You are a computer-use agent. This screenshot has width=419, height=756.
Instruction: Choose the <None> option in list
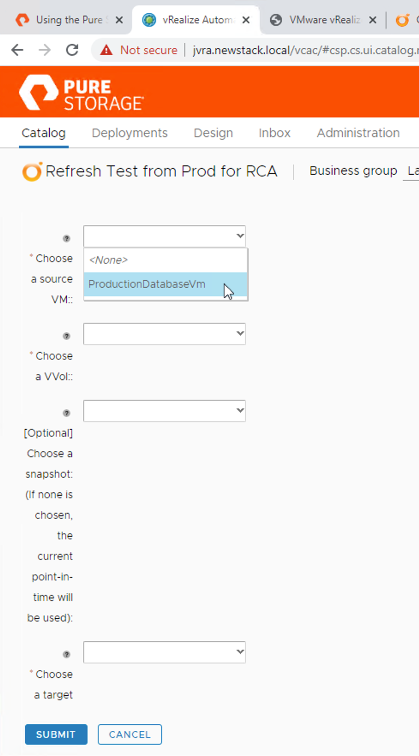click(109, 260)
